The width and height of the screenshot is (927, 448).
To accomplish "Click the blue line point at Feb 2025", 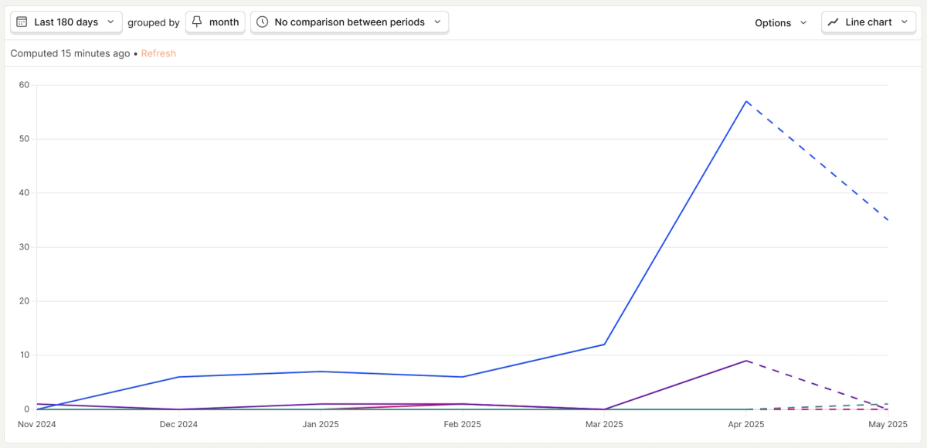I will (462, 377).
